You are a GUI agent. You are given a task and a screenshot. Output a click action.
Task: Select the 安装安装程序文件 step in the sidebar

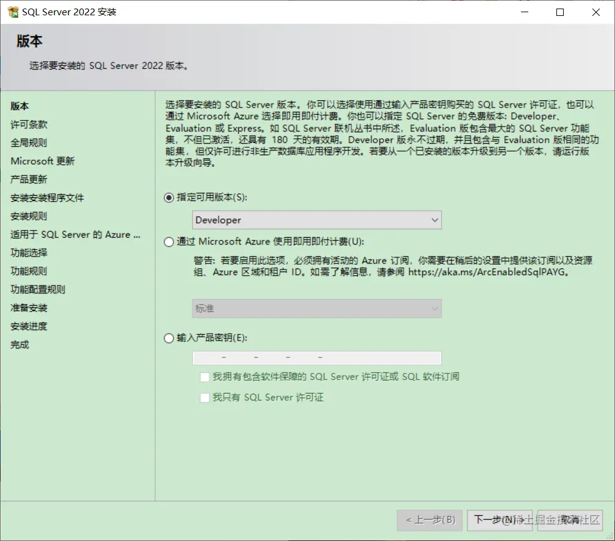coord(47,198)
